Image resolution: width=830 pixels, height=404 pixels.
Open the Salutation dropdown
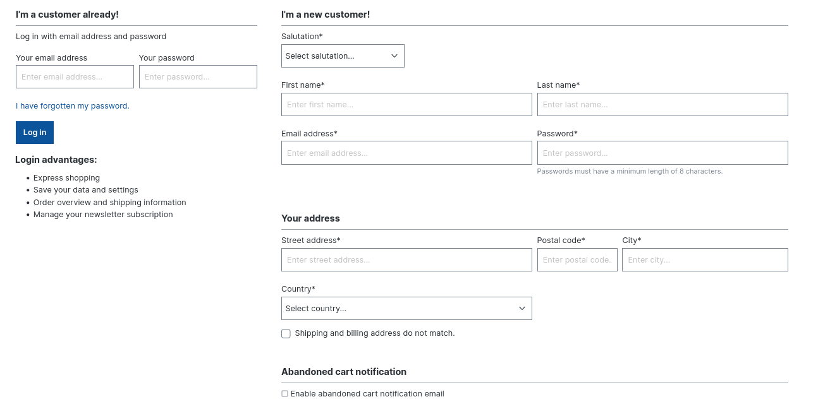(x=343, y=56)
